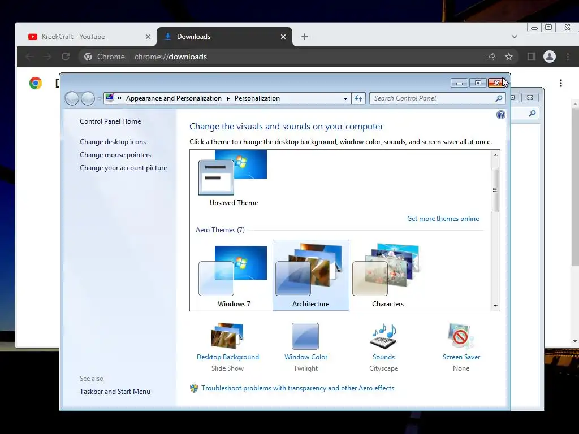Click the Personalization breadcrumb
579x434 pixels.
coord(257,98)
